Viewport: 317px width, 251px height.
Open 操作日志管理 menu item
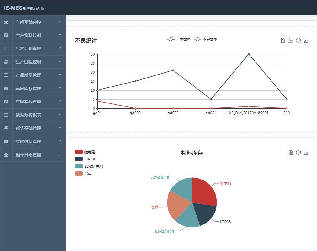28,155
